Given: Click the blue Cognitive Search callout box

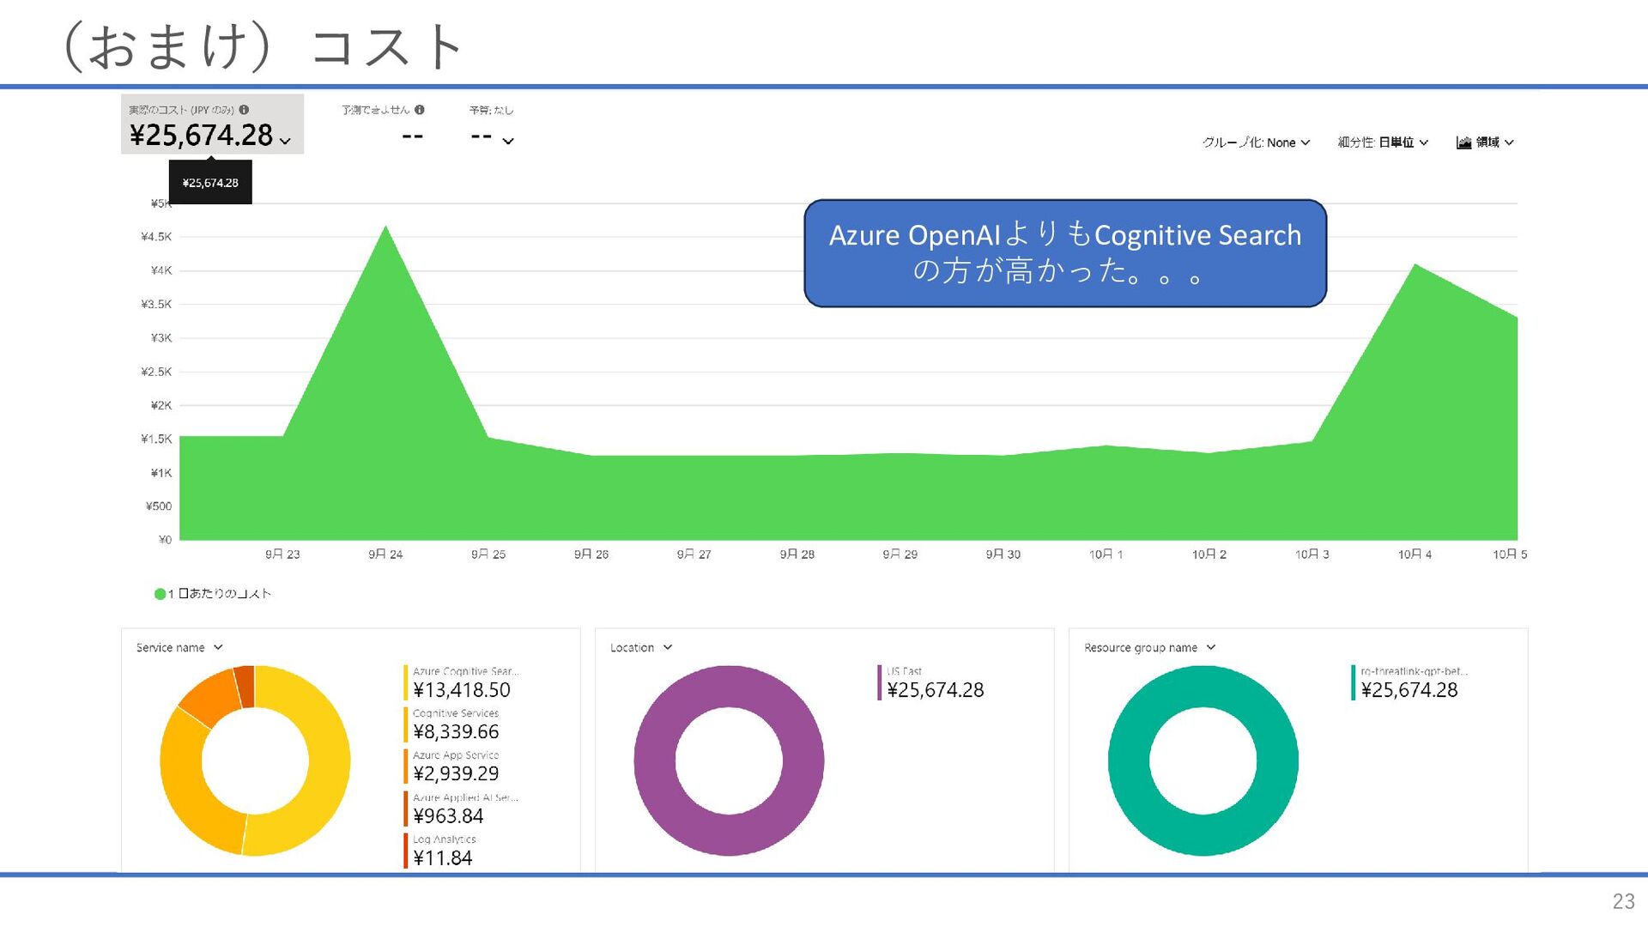Looking at the screenshot, I should tap(1065, 253).
